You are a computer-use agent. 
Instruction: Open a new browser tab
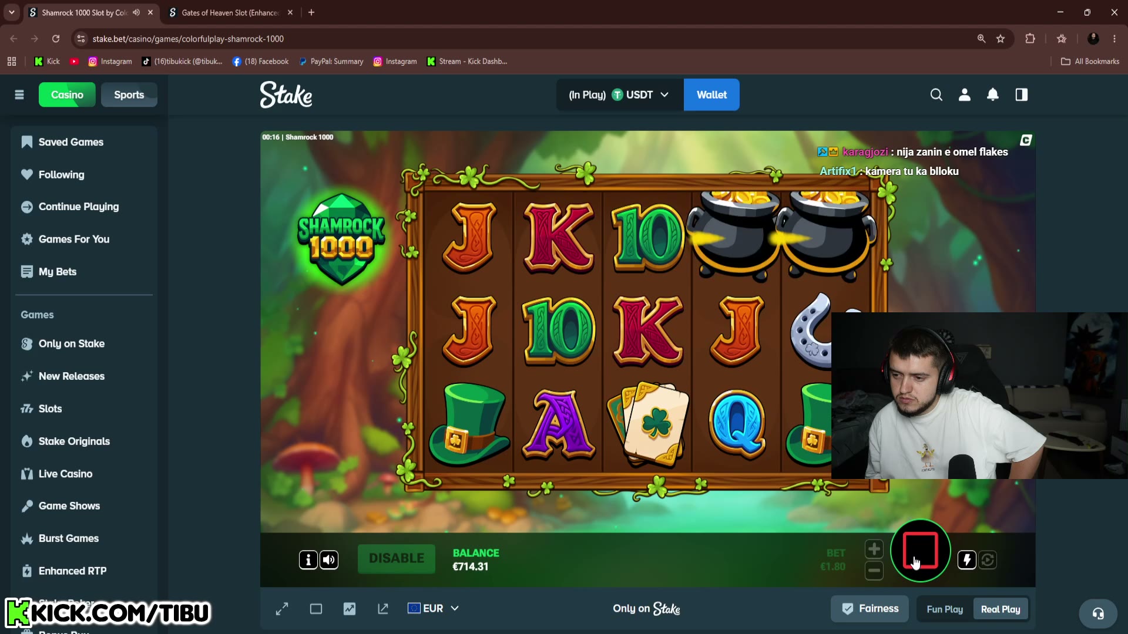click(x=311, y=12)
